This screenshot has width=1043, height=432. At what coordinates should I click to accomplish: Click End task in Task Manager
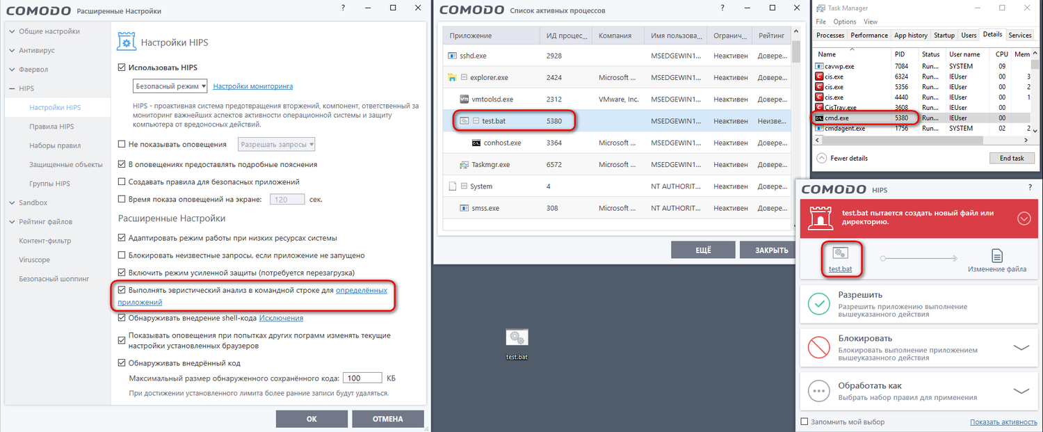click(1012, 158)
